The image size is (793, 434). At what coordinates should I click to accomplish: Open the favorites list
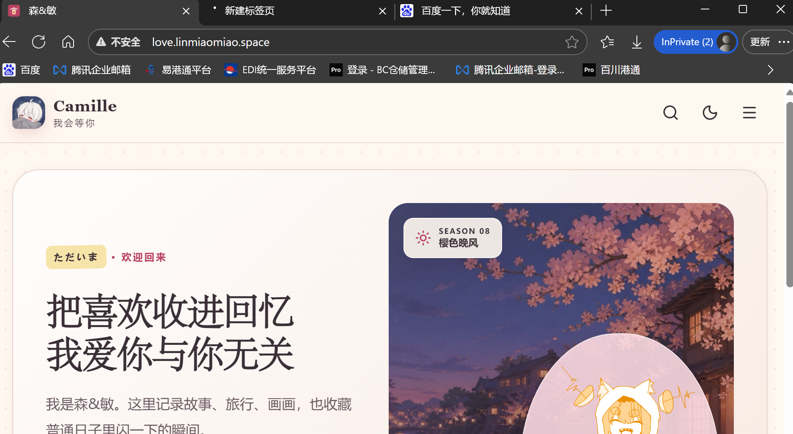[x=607, y=42]
